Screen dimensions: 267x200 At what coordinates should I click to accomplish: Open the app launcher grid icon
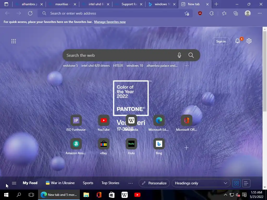pos(14,41)
